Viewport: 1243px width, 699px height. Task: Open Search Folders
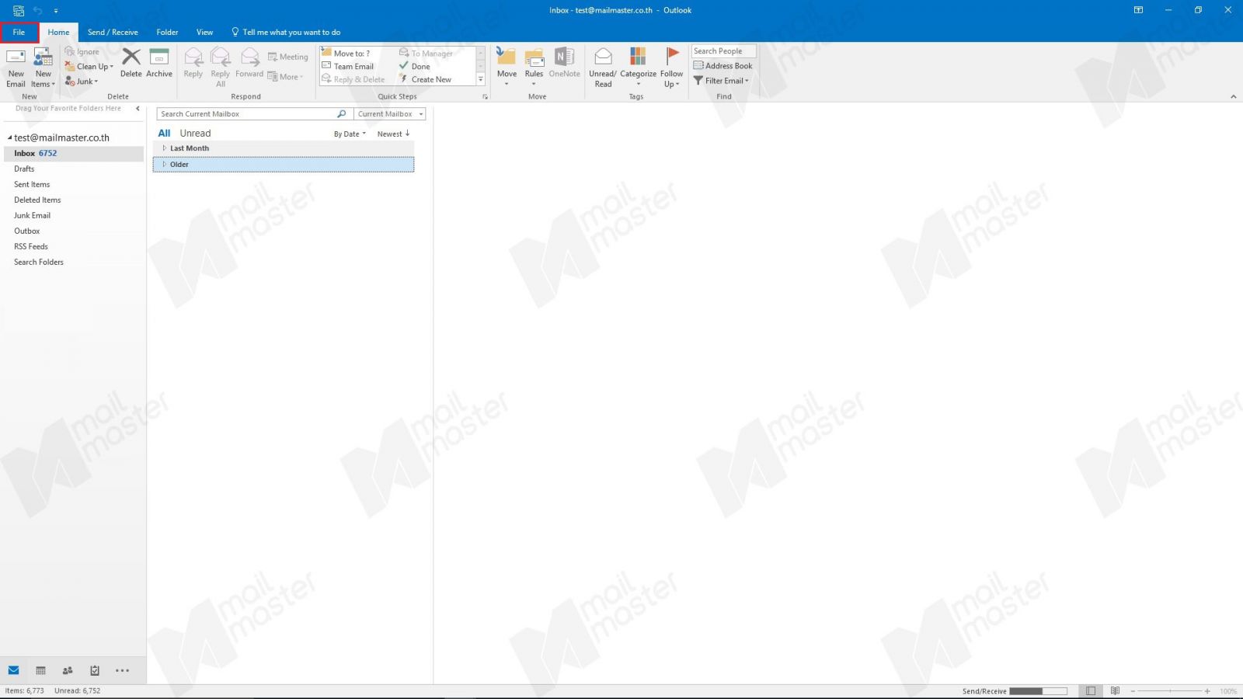[39, 263]
